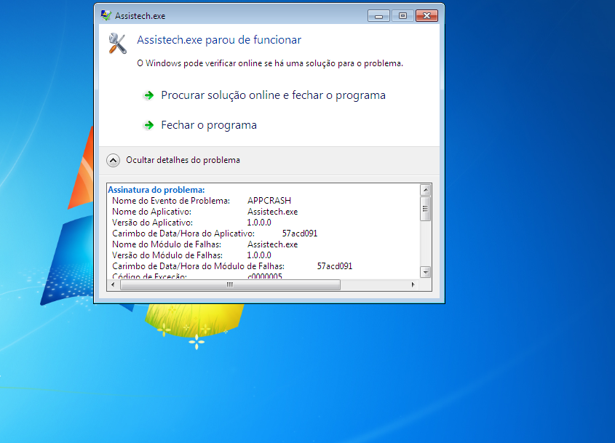Click vertical scrollbar up arrow in details box
This screenshot has height=443, width=615.
pyautogui.click(x=426, y=190)
